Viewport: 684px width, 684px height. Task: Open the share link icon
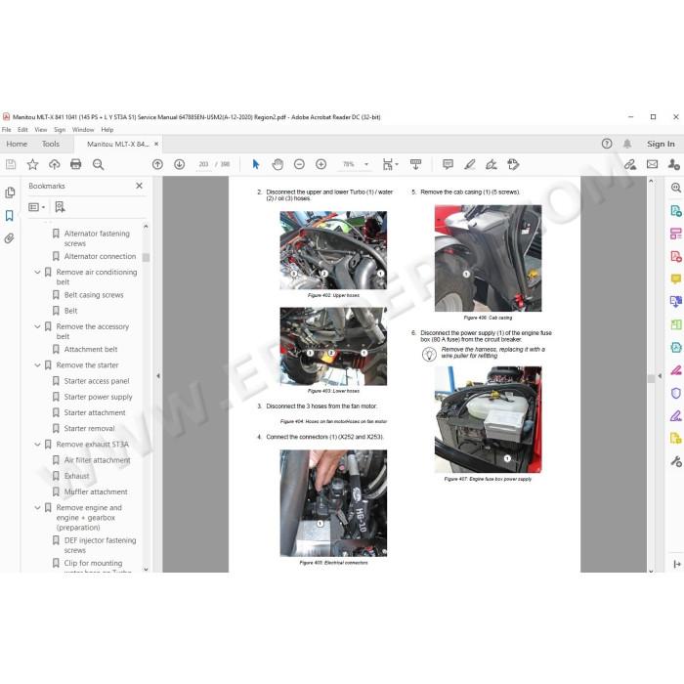click(x=630, y=164)
